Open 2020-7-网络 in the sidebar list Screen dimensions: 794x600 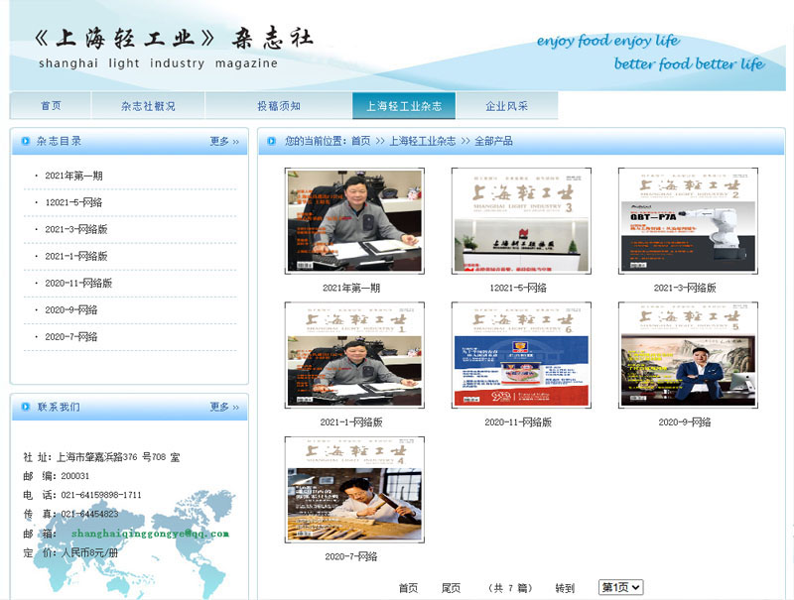click(71, 336)
